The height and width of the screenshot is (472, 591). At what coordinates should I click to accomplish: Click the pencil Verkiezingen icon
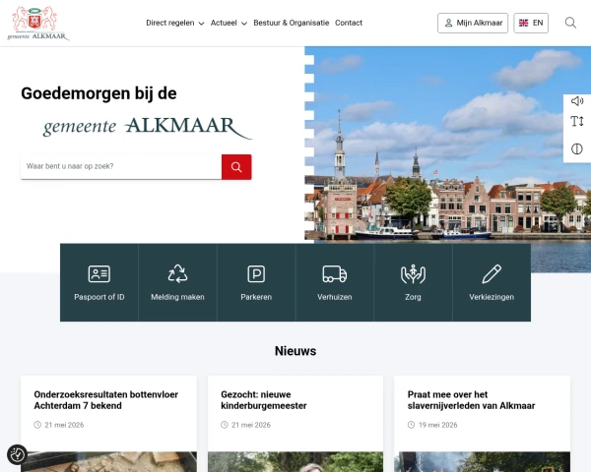tap(492, 273)
